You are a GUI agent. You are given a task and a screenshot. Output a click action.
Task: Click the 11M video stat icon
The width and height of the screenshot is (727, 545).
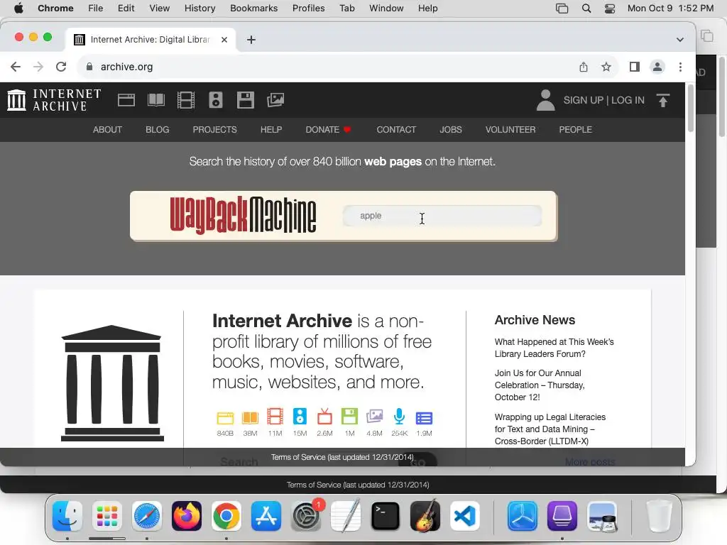coord(275,417)
